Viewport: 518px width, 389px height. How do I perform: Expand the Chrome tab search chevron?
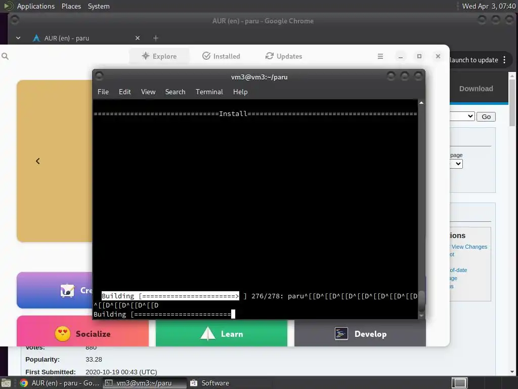(x=18, y=38)
